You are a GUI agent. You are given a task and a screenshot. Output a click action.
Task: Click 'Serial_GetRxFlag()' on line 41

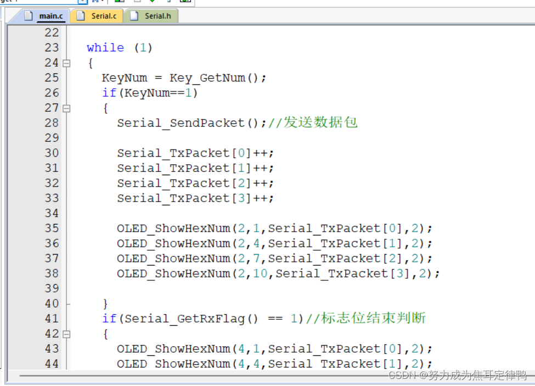[x=191, y=319]
